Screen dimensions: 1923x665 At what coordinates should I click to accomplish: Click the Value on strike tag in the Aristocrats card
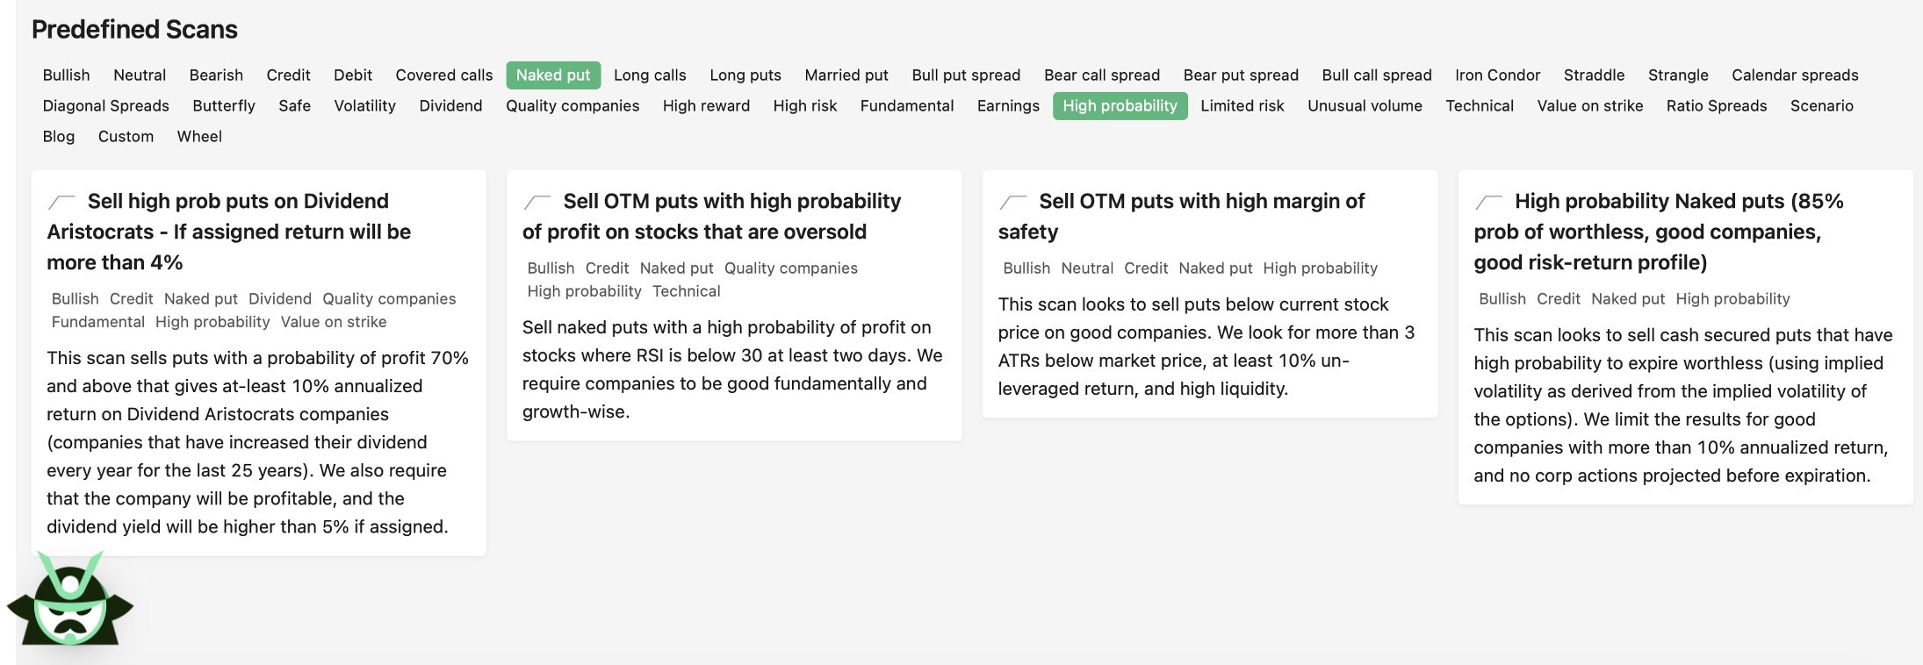pyautogui.click(x=334, y=322)
